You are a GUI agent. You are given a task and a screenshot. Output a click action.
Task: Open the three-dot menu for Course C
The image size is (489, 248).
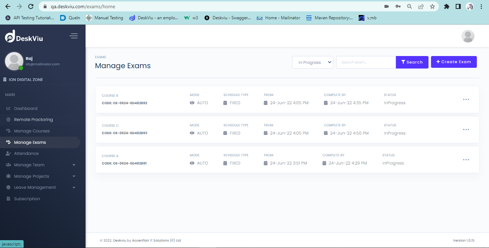(466, 130)
